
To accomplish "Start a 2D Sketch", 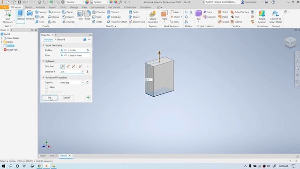I will point(8,17).
